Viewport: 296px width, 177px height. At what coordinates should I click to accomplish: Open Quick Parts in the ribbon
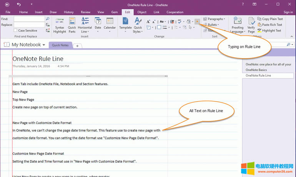tap(72, 22)
